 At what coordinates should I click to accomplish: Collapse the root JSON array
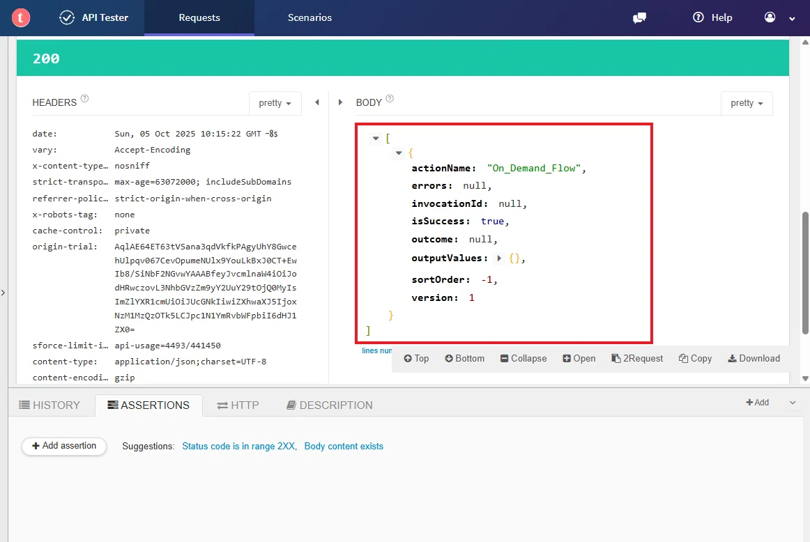click(x=376, y=139)
